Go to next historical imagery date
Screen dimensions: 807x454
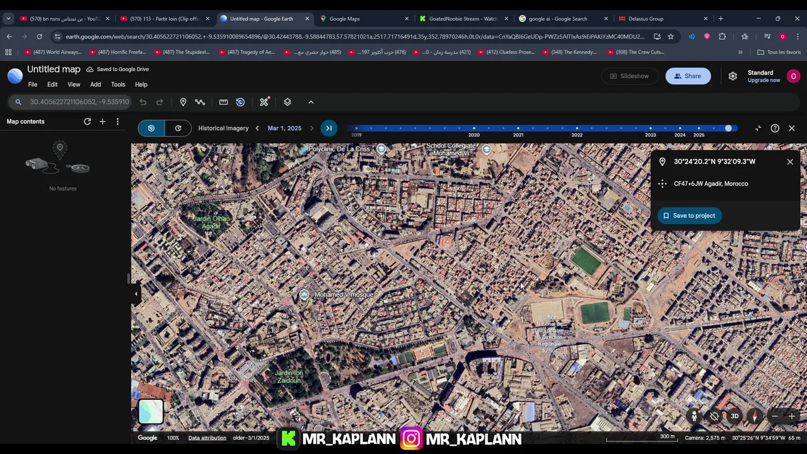click(x=311, y=128)
